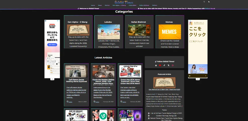Open the Gen Alpha ~ Z Slang category image
Screen dimensions: 248x121
[x=78, y=30]
